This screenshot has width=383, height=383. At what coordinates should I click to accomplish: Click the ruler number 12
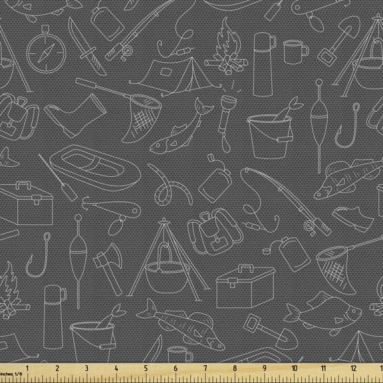click(x=354, y=368)
